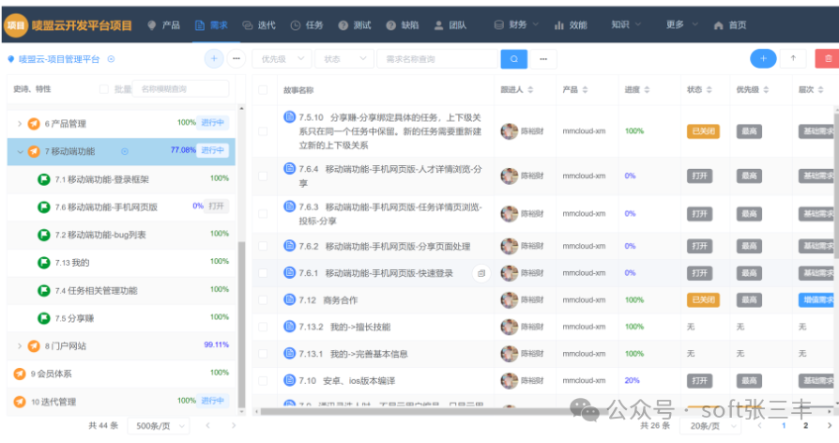839x443 pixels.
Task: Click the upload arrow button in the toolbar
Action: click(793, 58)
